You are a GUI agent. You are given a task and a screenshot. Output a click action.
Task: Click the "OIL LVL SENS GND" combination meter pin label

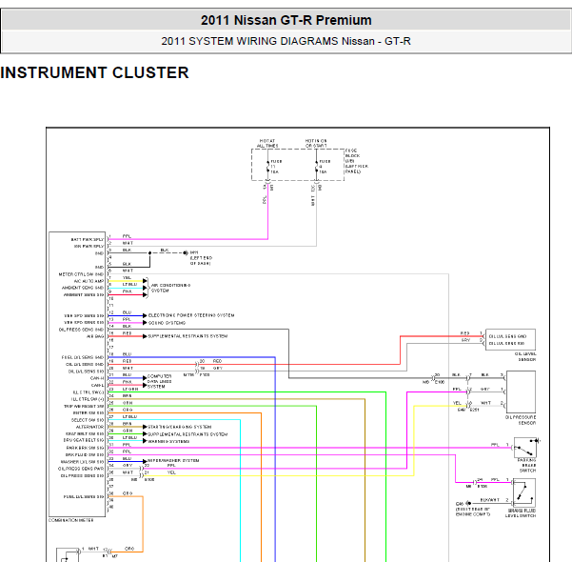pos(85,365)
